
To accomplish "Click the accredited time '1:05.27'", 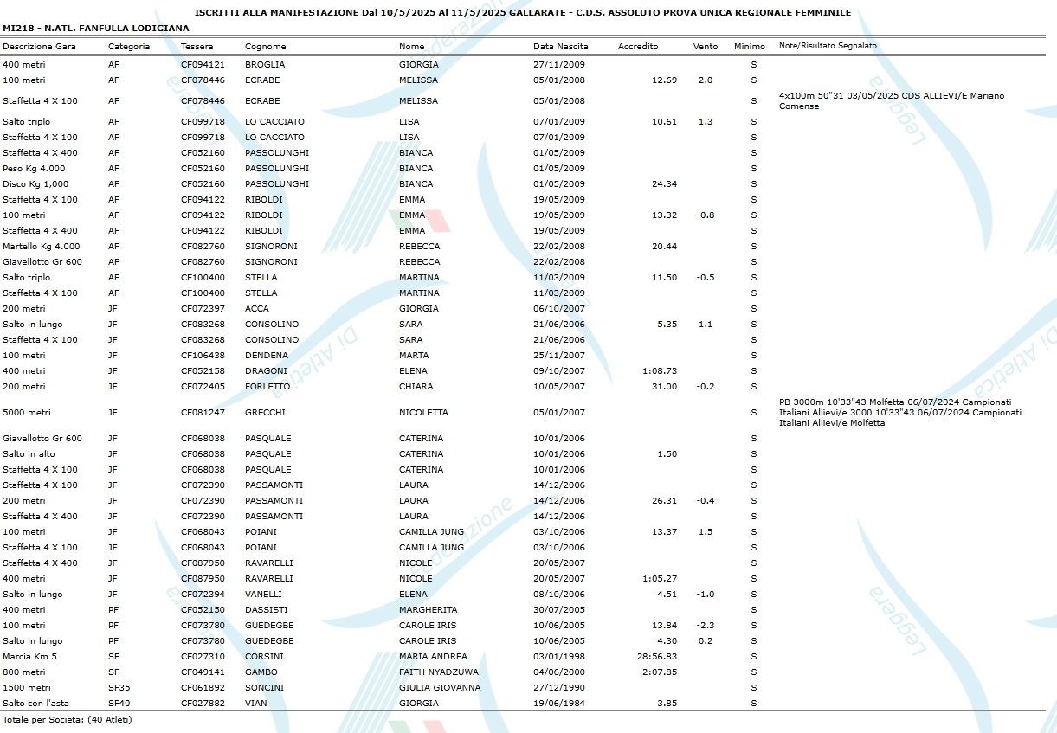I will [660, 579].
